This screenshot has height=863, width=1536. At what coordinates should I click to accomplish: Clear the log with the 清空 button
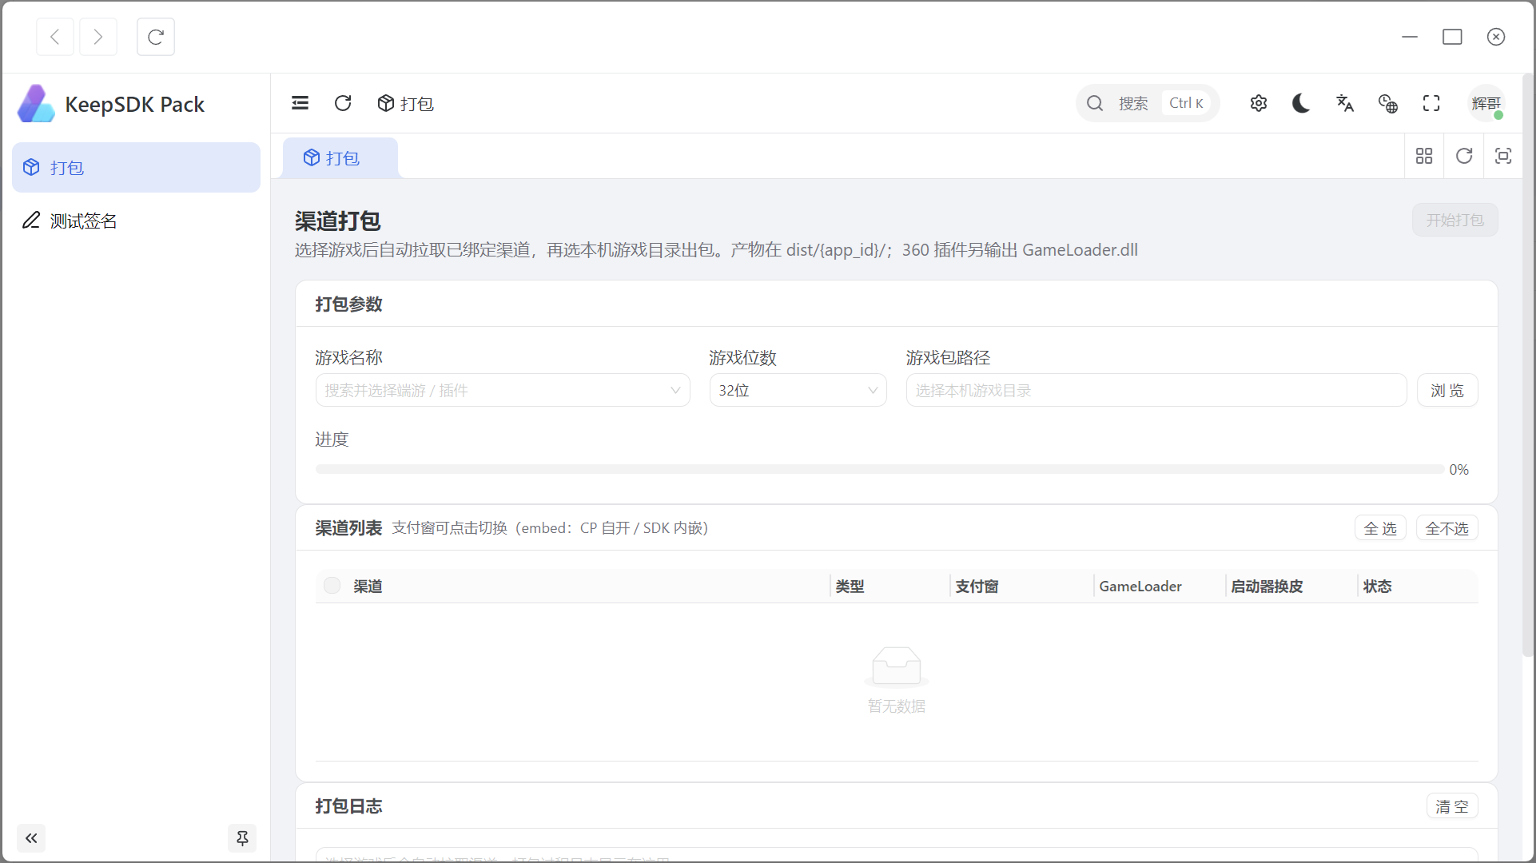[1452, 806]
